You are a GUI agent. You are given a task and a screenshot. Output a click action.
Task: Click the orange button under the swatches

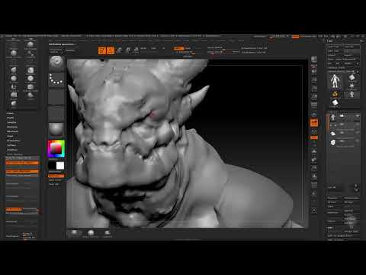point(56,176)
